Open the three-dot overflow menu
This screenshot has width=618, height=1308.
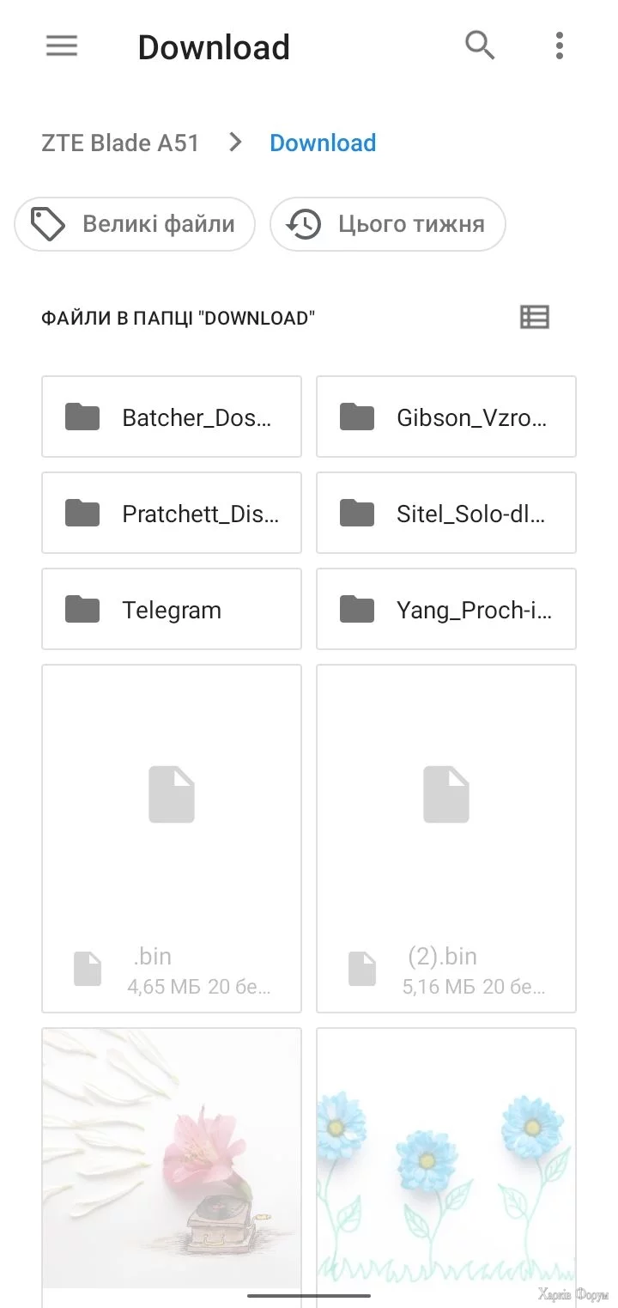point(559,46)
